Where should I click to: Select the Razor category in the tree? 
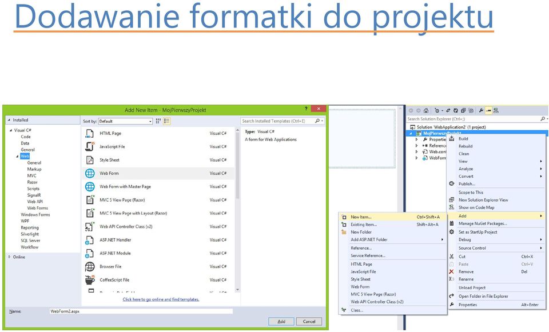pos(32,182)
